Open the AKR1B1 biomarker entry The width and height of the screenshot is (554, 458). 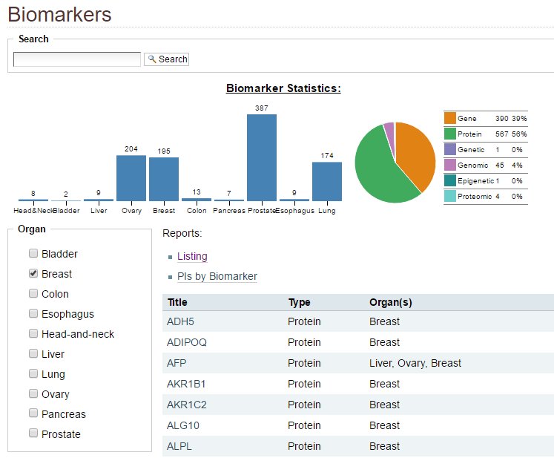186,384
